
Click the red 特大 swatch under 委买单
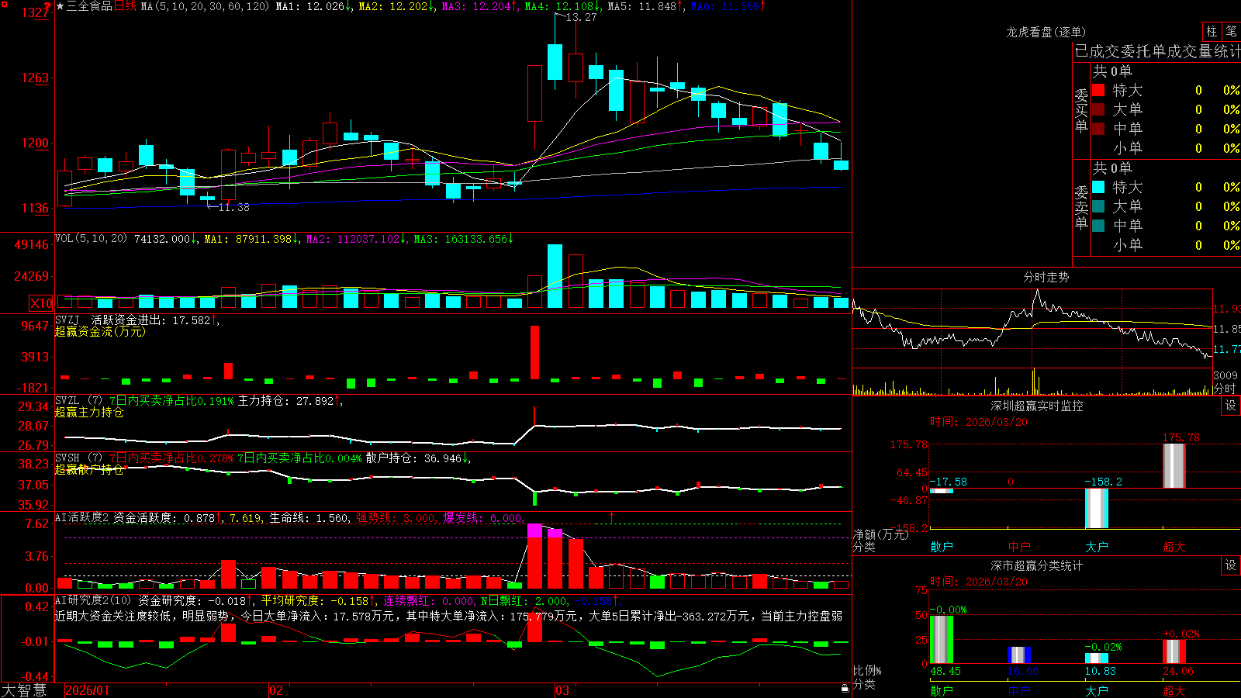point(1098,90)
